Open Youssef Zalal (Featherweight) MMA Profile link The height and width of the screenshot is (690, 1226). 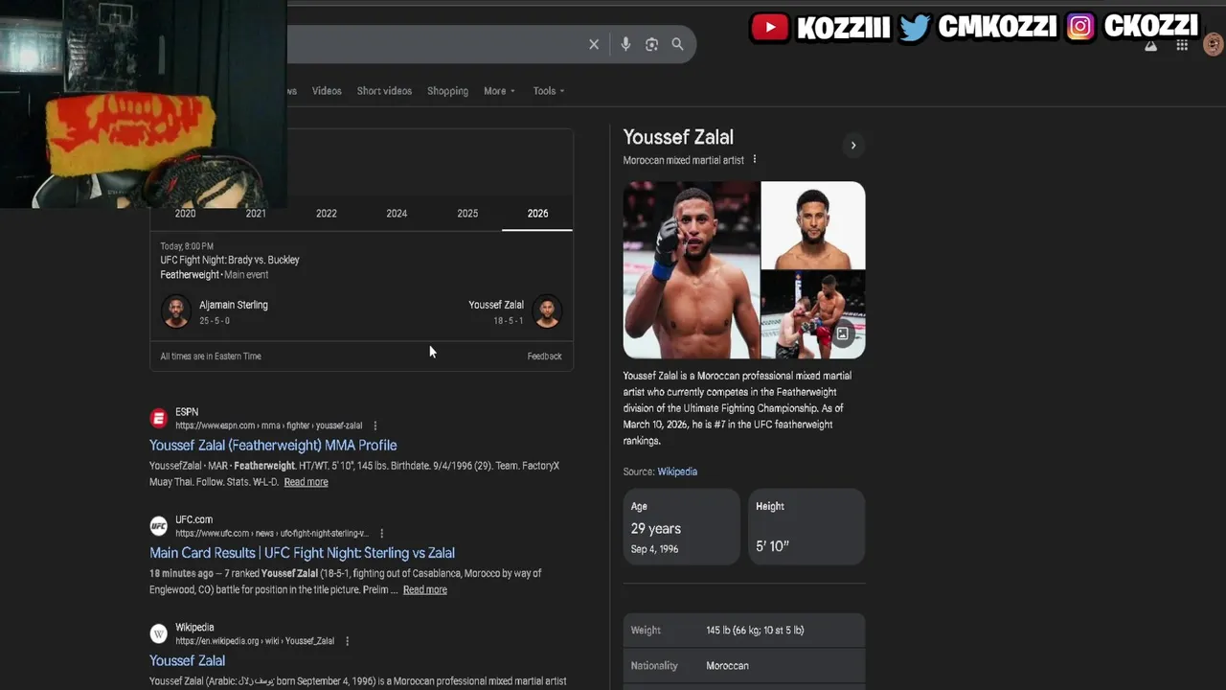273,445
